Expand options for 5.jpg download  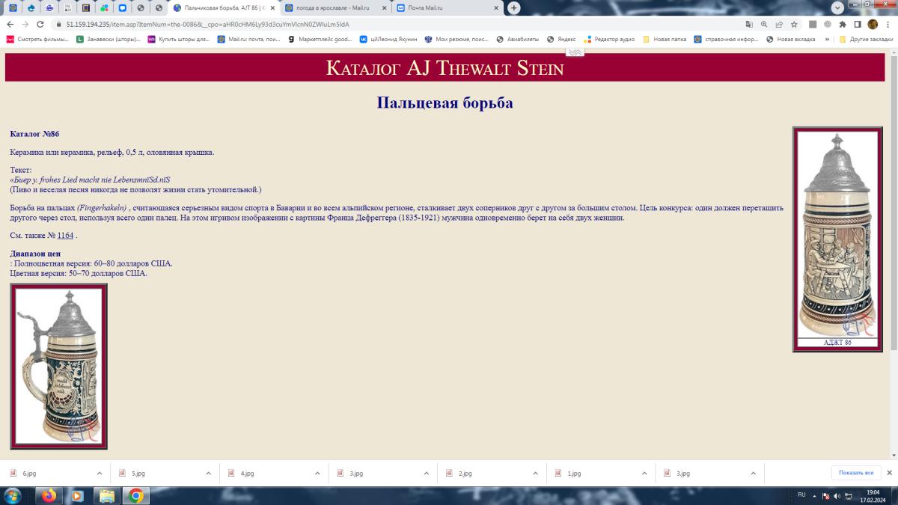click(208, 474)
